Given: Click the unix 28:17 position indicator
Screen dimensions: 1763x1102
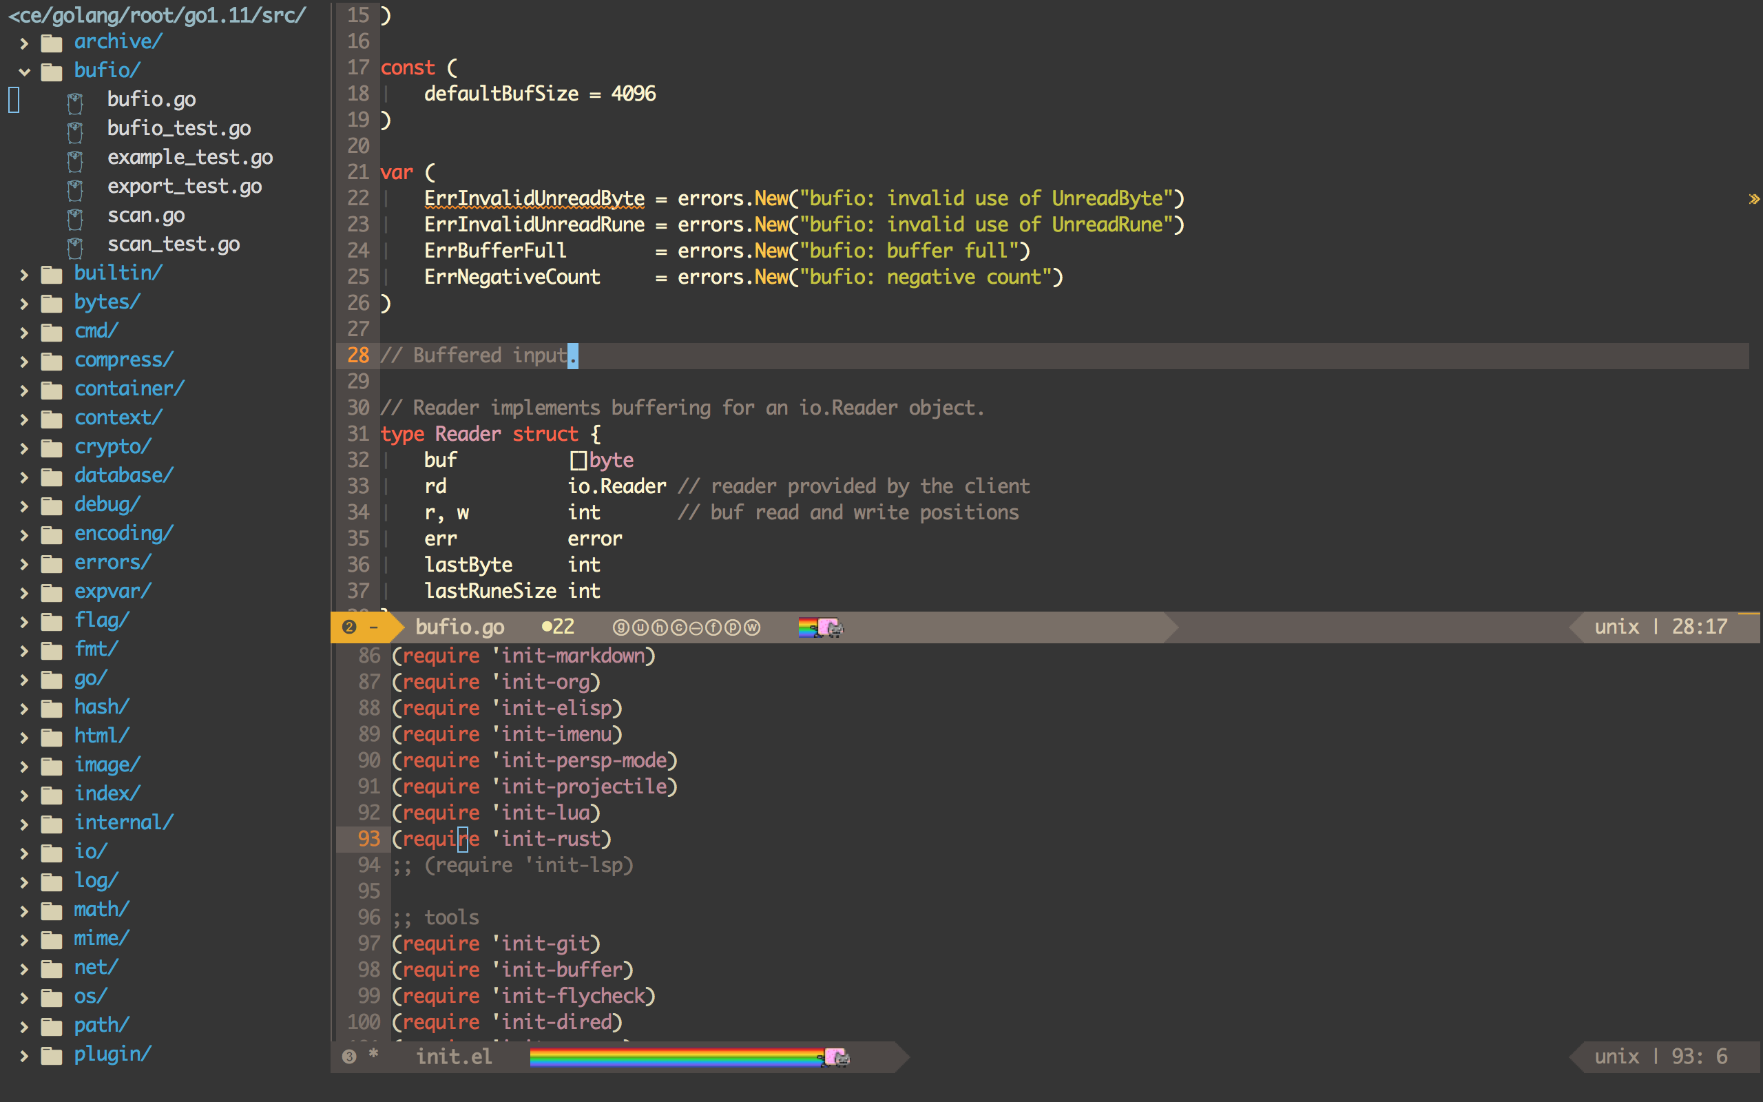Looking at the screenshot, I should (1660, 627).
